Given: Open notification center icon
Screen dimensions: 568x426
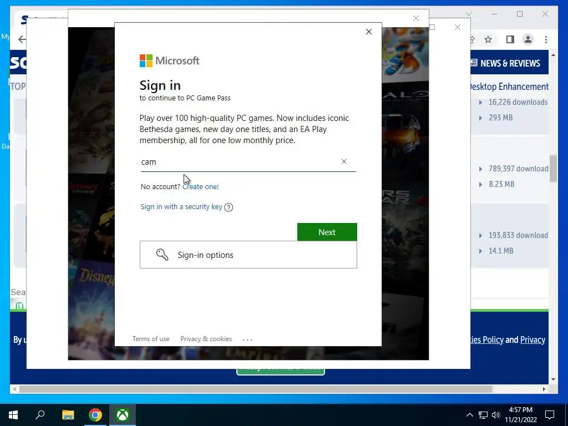Looking at the screenshot, I should click(550, 415).
